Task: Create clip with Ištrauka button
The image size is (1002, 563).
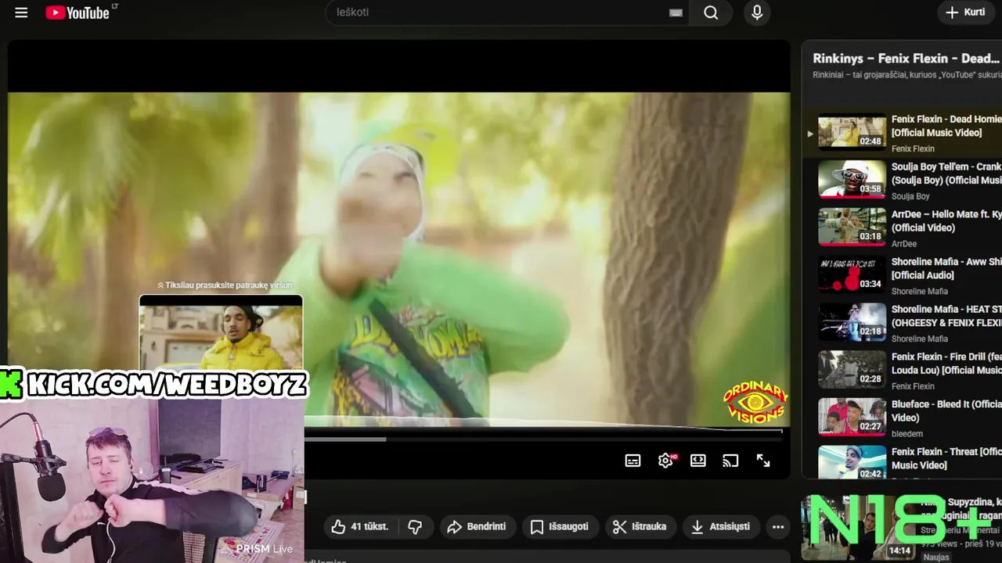Action: point(640,527)
